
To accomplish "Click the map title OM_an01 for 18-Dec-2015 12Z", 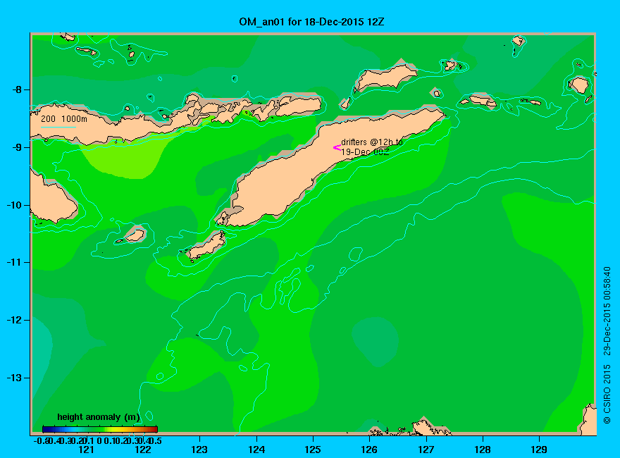I will coord(311,22).
